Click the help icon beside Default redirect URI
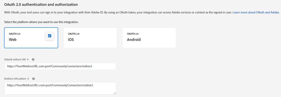The image size is (281, 97). click(x=33, y=59)
